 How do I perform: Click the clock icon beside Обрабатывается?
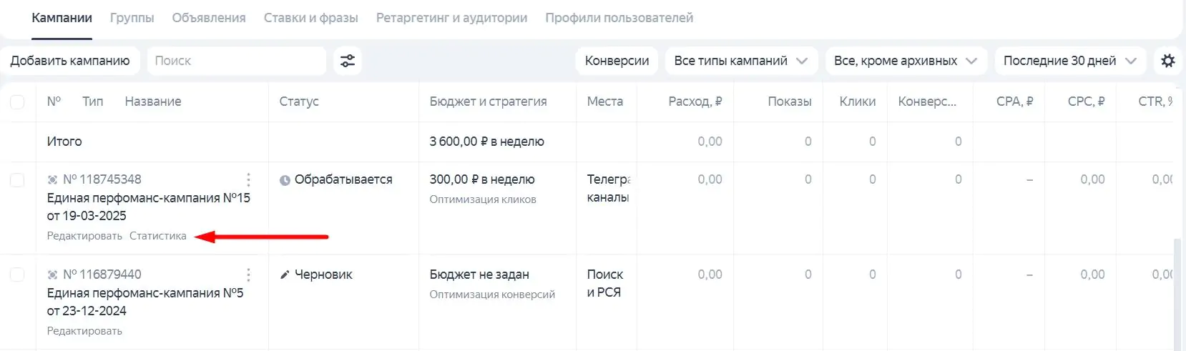pos(285,180)
